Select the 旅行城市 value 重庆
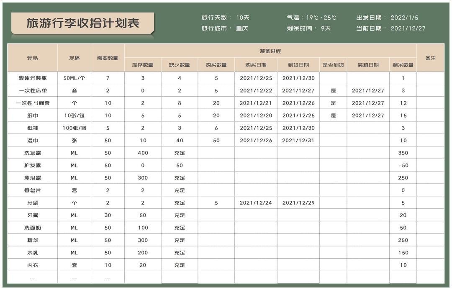 coord(242,28)
